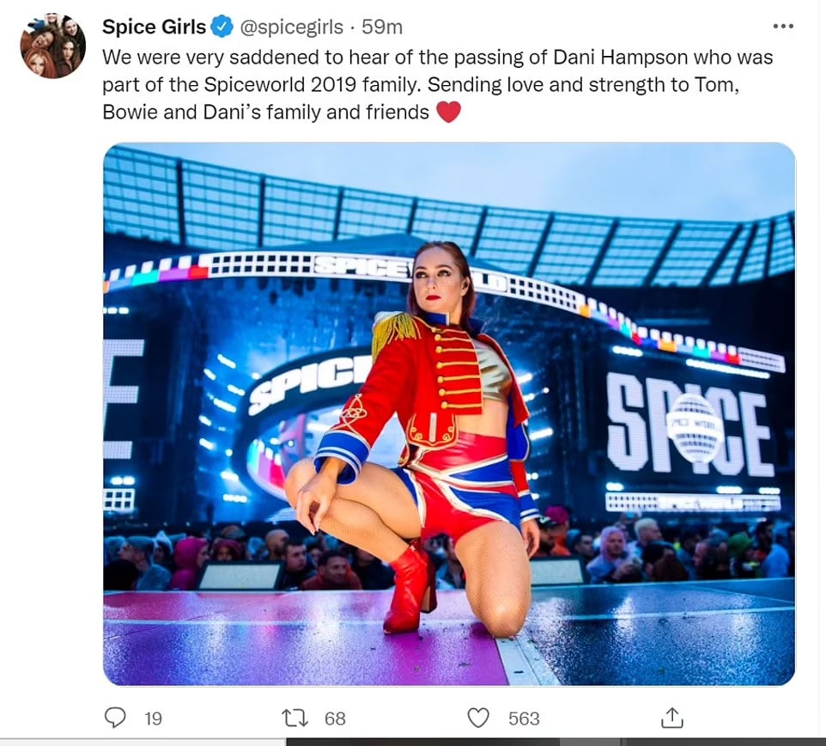
Task: Click the retweet arrows icon
Action: click(x=294, y=718)
